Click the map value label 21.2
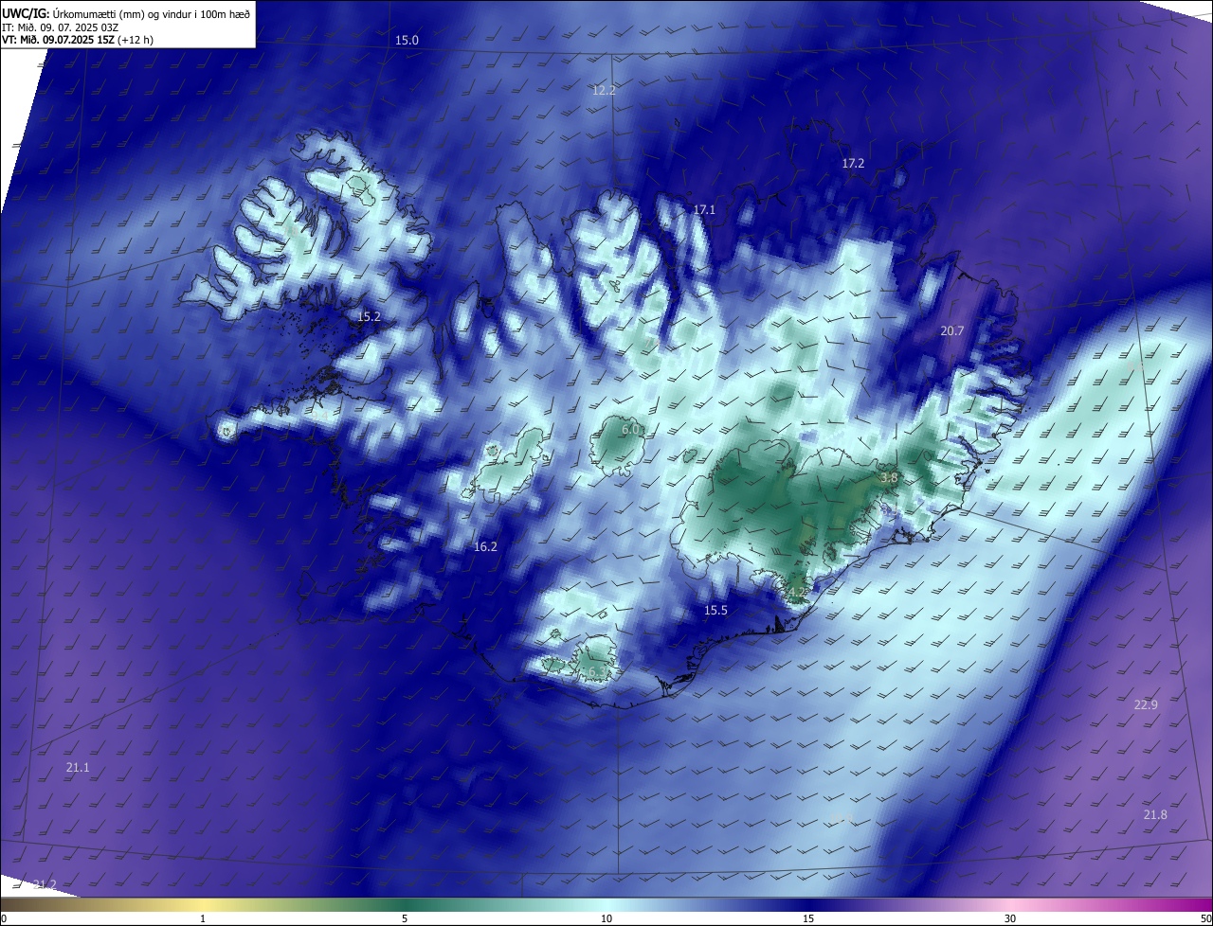Image resolution: width=1213 pixels, height=926 pixels. (45, 884)
